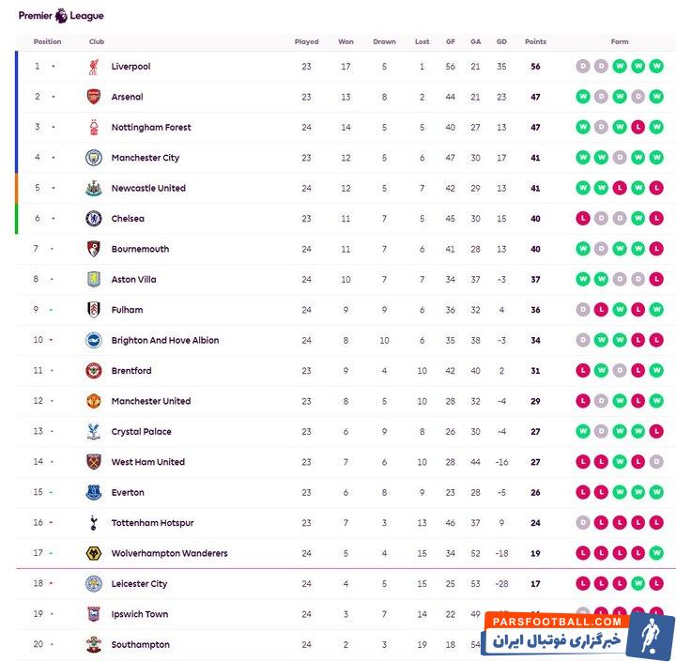Sort table by Played column header
Viewport: 676px width, 662px height.
[x=306, y=42]
